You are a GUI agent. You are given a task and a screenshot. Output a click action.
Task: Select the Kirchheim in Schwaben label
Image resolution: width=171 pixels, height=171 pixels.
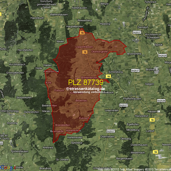[x=153, y=36]
